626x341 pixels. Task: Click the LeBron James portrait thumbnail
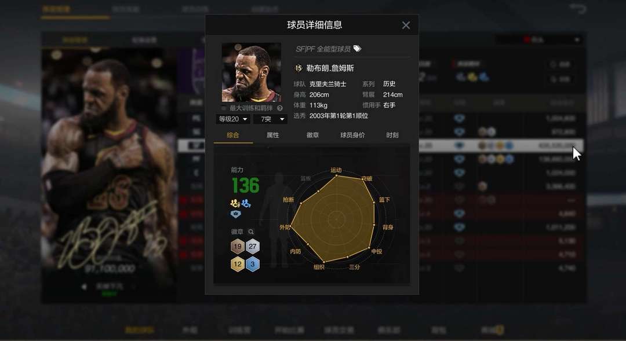pos(251,72)
